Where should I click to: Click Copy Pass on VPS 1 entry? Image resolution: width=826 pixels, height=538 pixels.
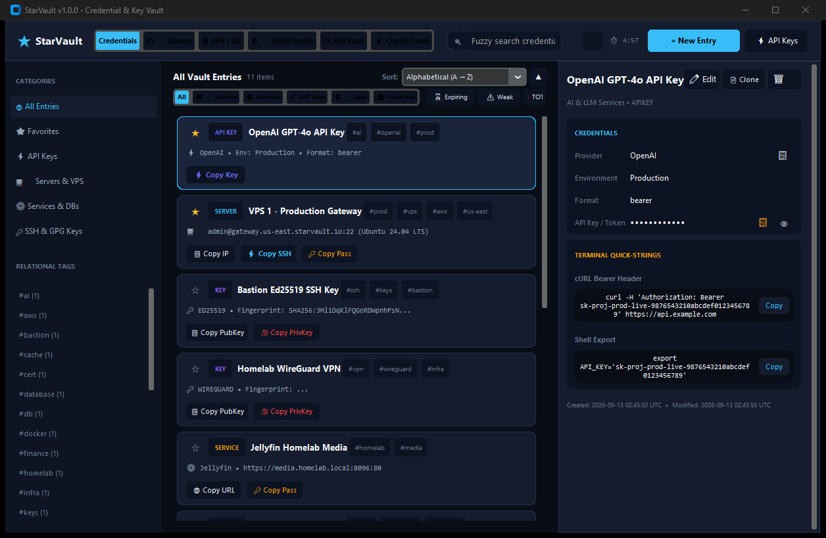329,254
